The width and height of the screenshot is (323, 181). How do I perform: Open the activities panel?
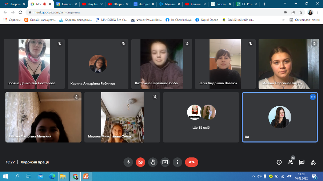click(x=313, y=162)
